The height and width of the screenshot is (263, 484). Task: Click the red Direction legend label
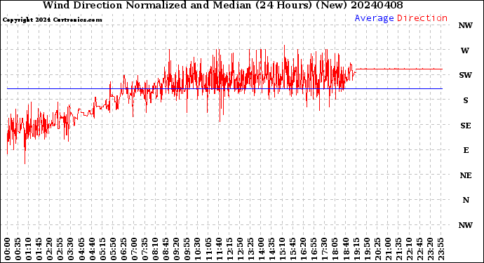point(422,18)
